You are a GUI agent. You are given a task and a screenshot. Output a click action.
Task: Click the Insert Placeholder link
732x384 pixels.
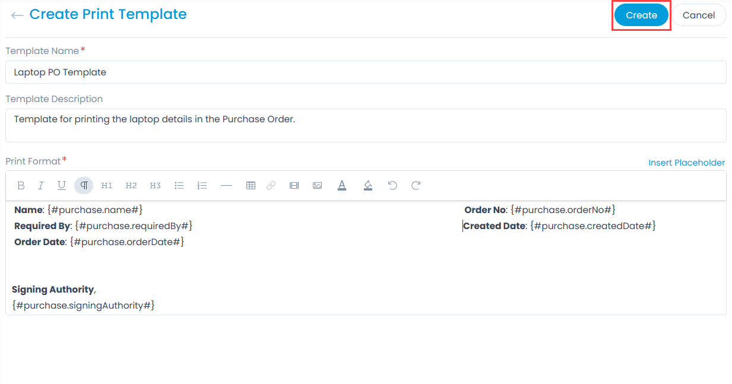coord(686,163)
